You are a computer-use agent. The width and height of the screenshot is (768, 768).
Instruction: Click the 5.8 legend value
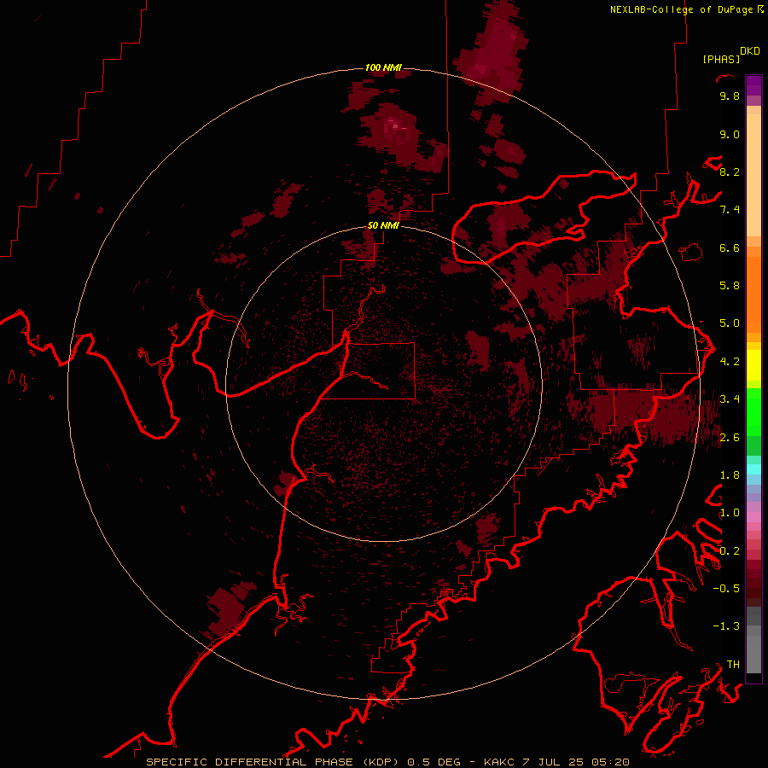pyautogui.click(x=730, y=286)
